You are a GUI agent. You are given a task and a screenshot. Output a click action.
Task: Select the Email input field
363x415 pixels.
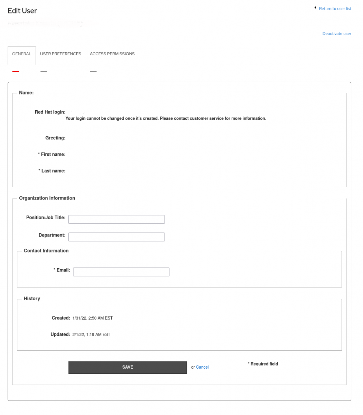tap(121, 272)
